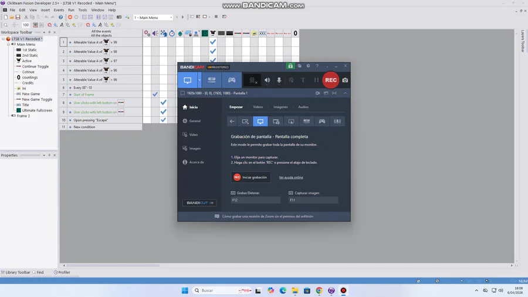This screenshot has width=528, height=297.
Task: Click back arrow in Bandicam mode row
Action: click(232, 122)
